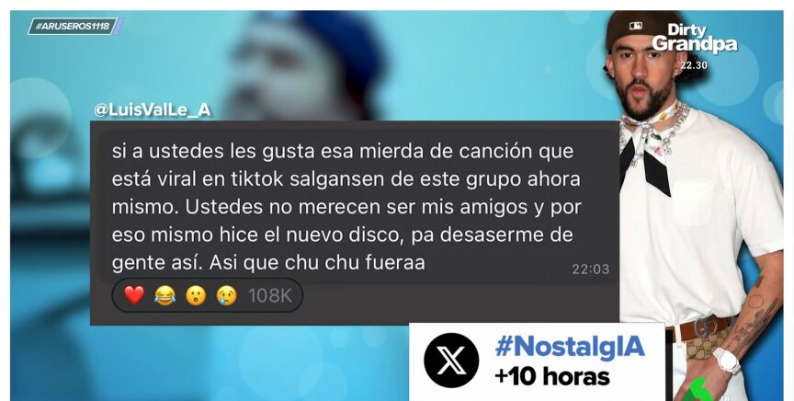
Task: Click the 22:03 message timestamp
Action: (x=590, y=269)
